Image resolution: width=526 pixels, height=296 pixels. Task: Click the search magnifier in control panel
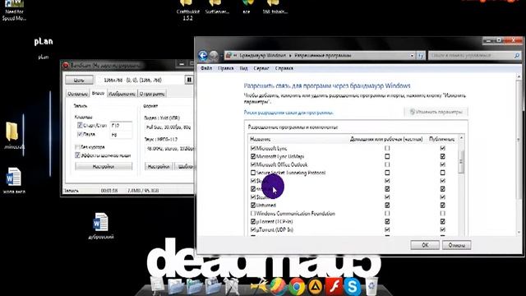coord(517,56)
